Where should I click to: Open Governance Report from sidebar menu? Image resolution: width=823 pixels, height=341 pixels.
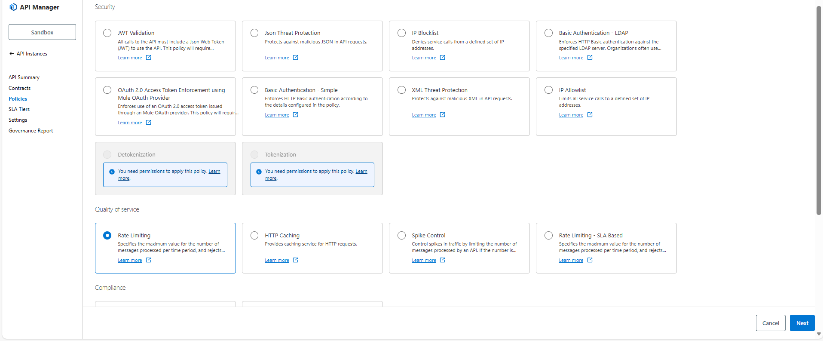[31, 131]
